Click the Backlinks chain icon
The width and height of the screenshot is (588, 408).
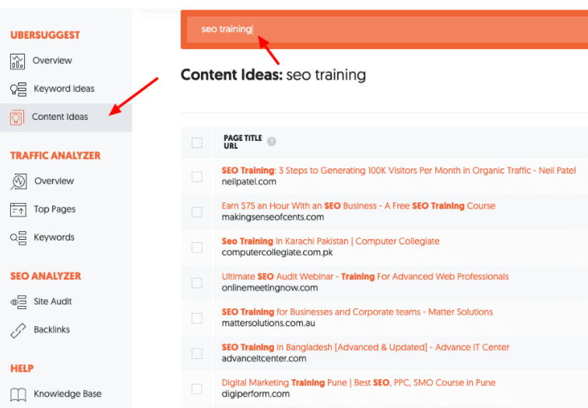click(18, 330)
